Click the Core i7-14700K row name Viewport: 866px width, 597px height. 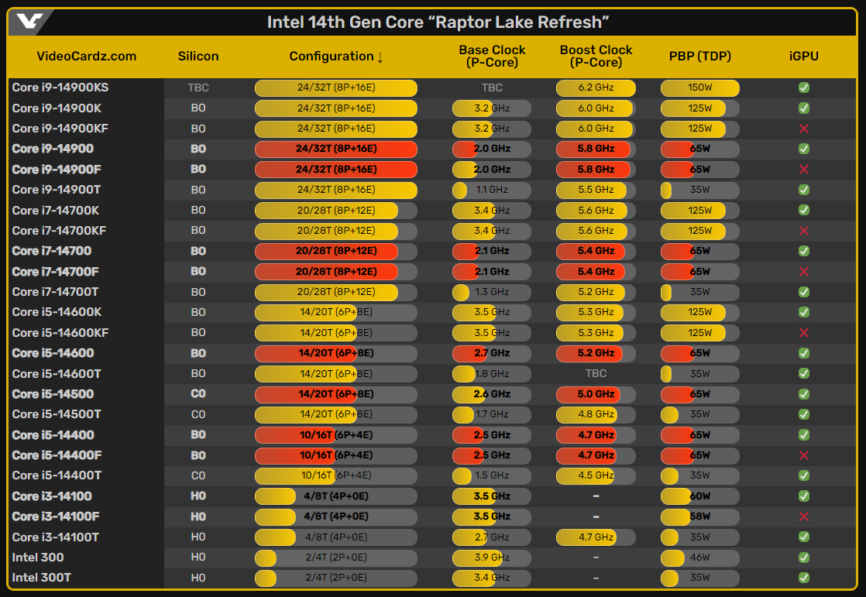click(56, 210)
